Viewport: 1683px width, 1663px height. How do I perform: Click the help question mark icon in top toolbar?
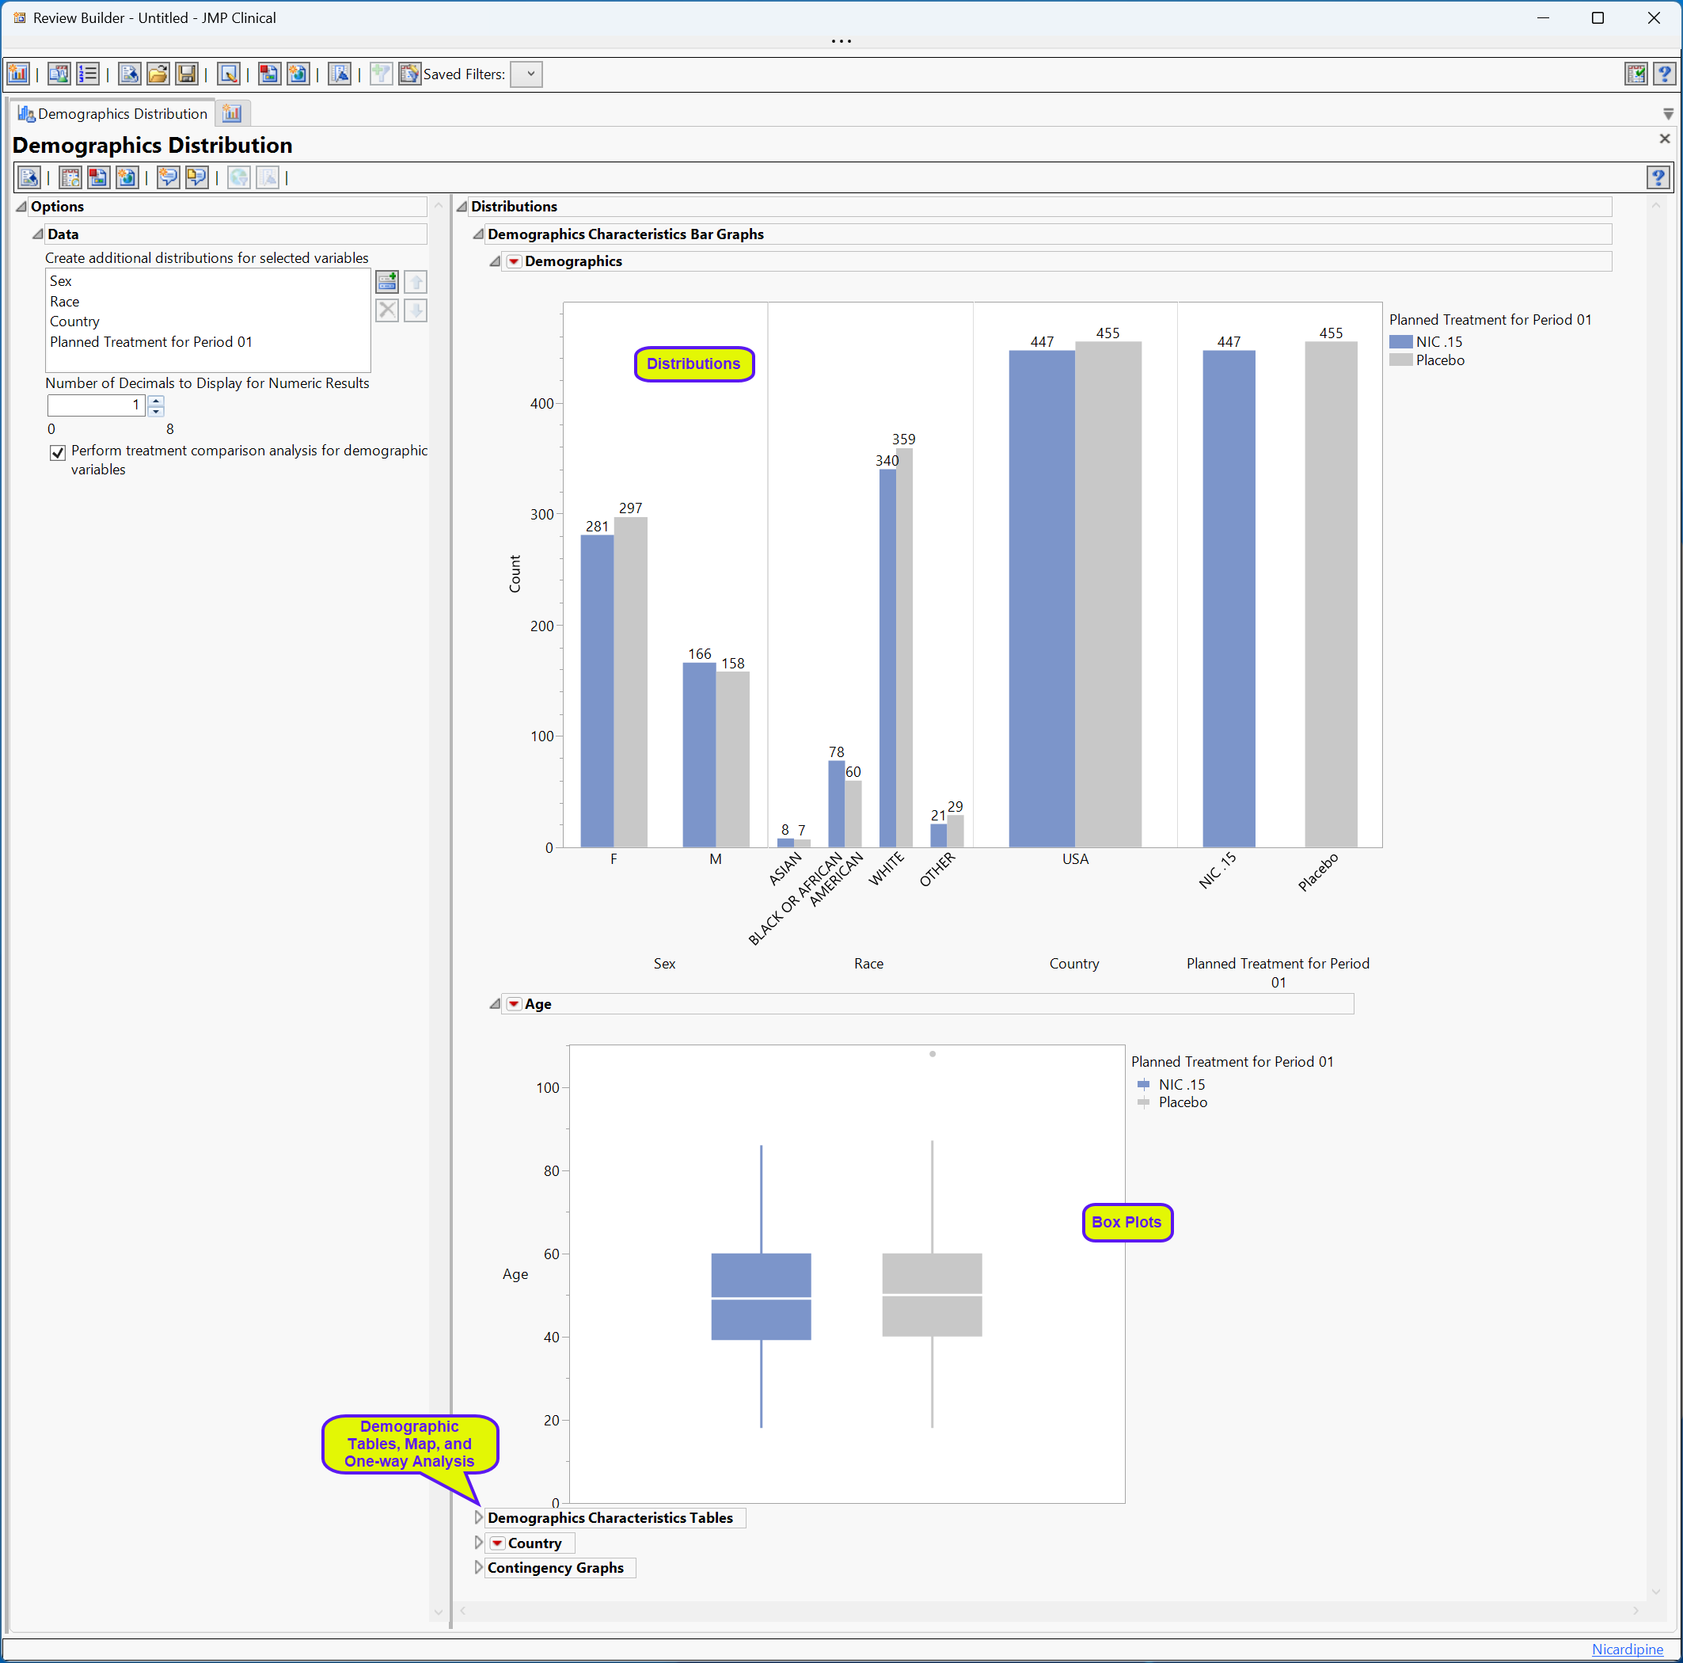coord(1665,74)
